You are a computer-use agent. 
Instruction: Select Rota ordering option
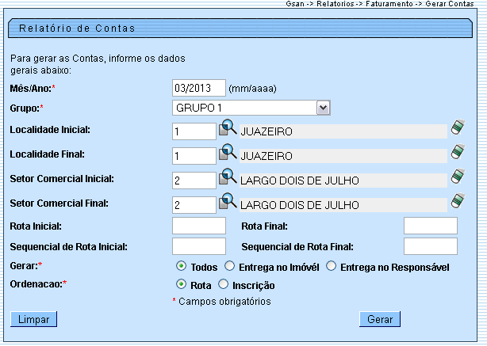pyautogui.click(x=182, y=284)
